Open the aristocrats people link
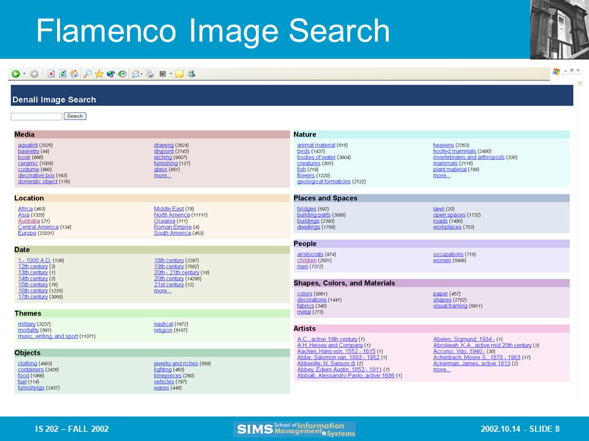 coord(310,254)
